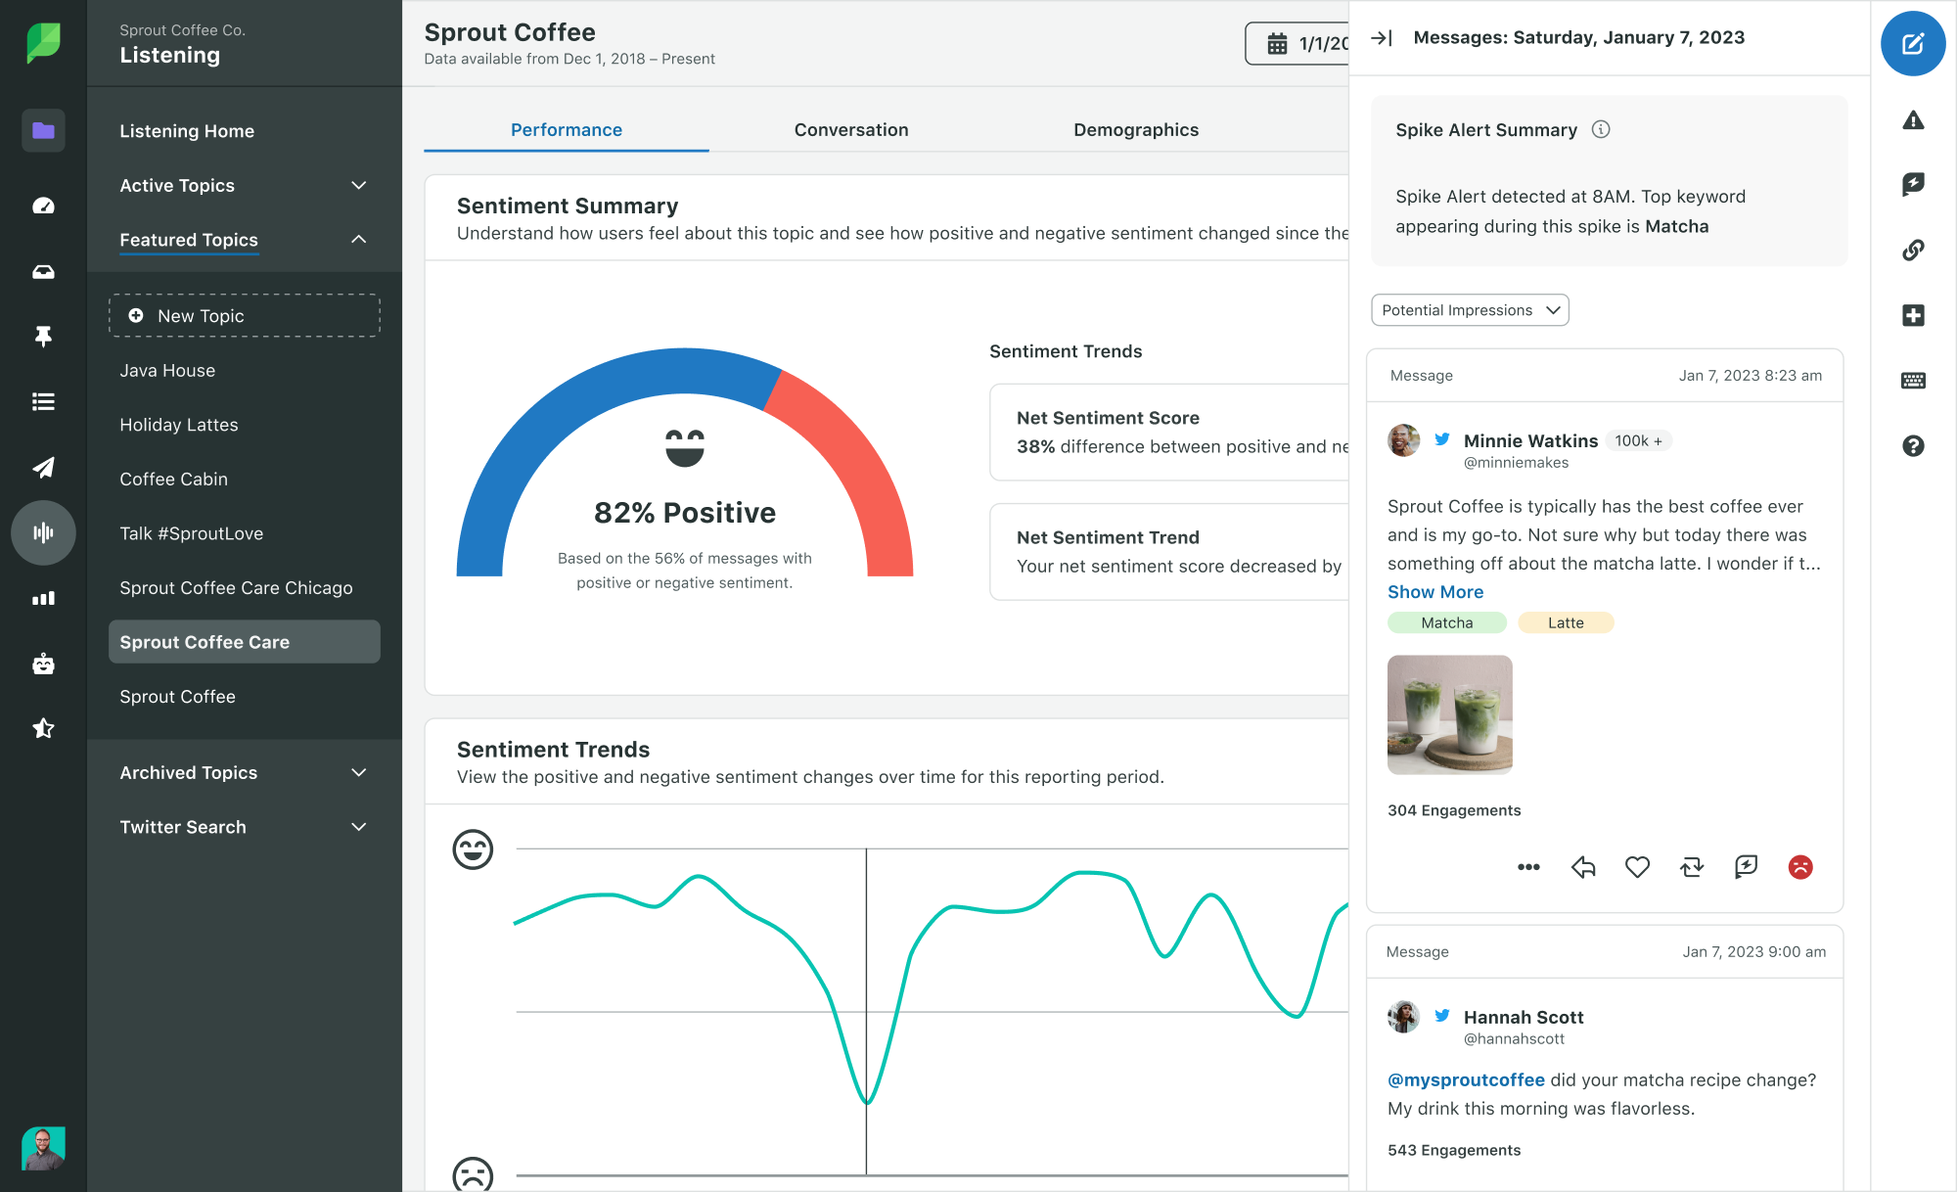Image resolution: width=1957 pixels, height=1192 pixels.
Task: Click the retweet icon on Minnie Watkins post
Action: 1693,866
